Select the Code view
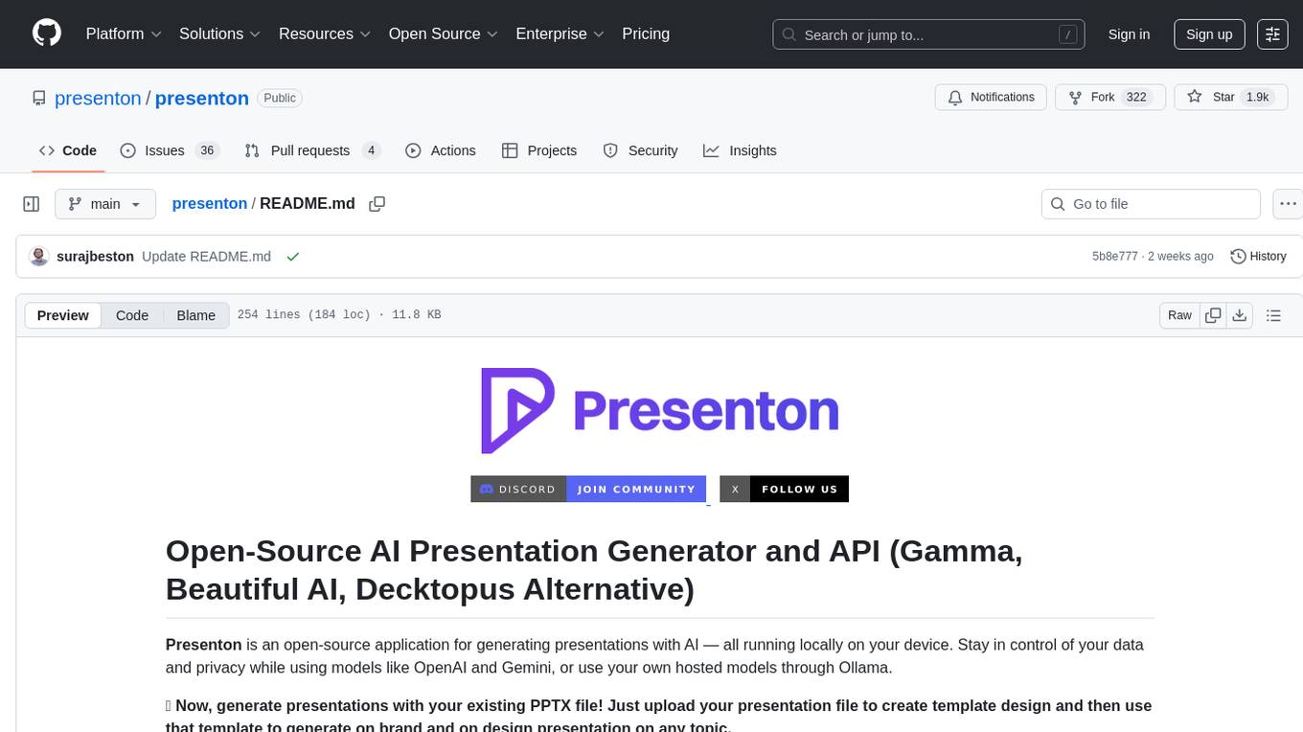The image size is (1303, 732). pyautogui.click(x=132, y=315)
